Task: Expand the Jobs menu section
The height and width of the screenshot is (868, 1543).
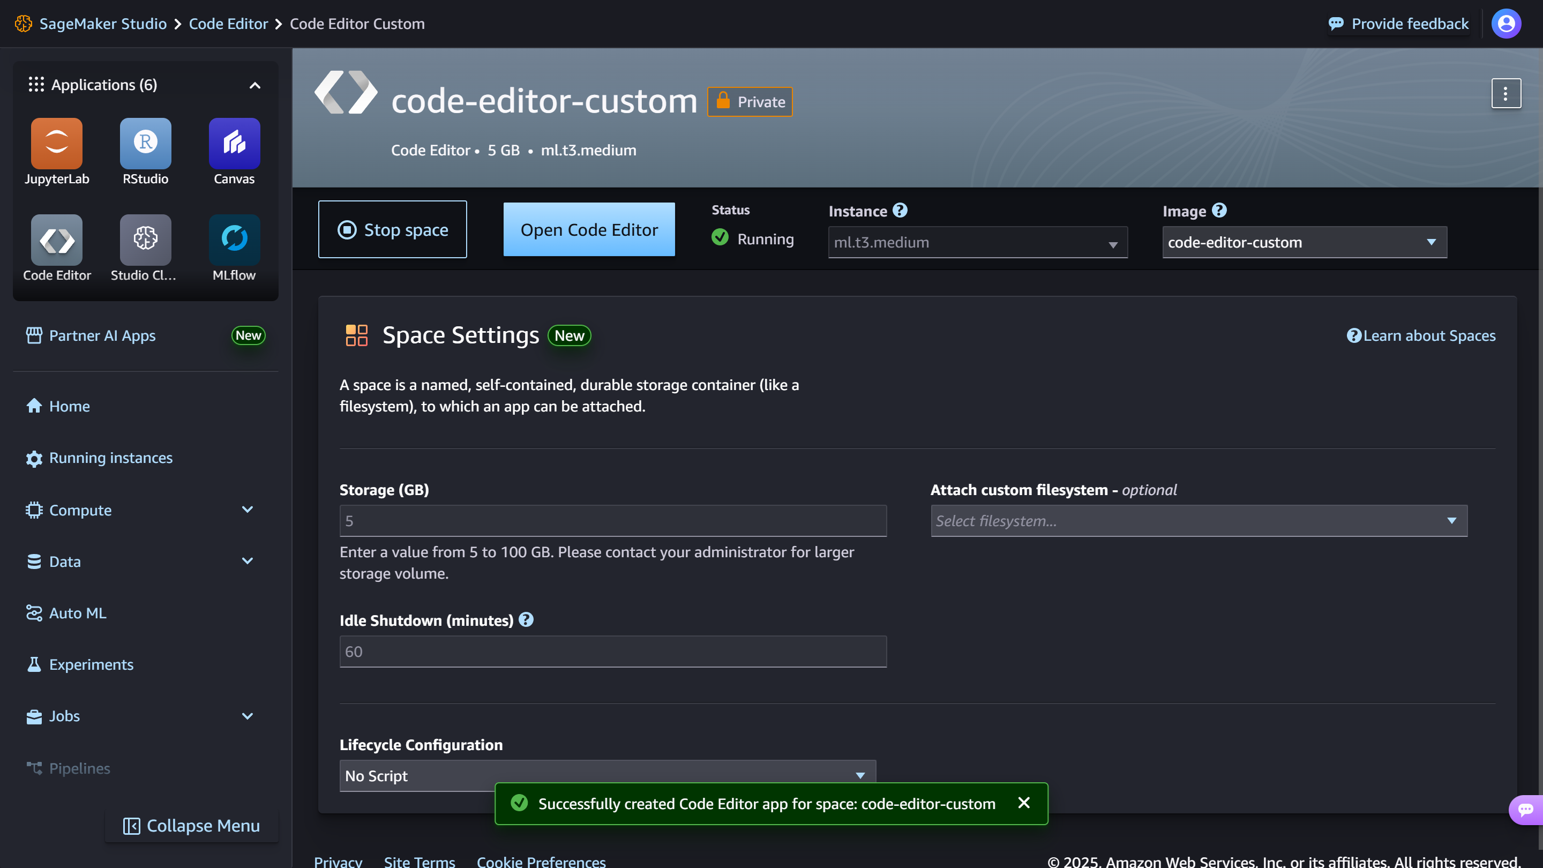Action: point(248,716)
